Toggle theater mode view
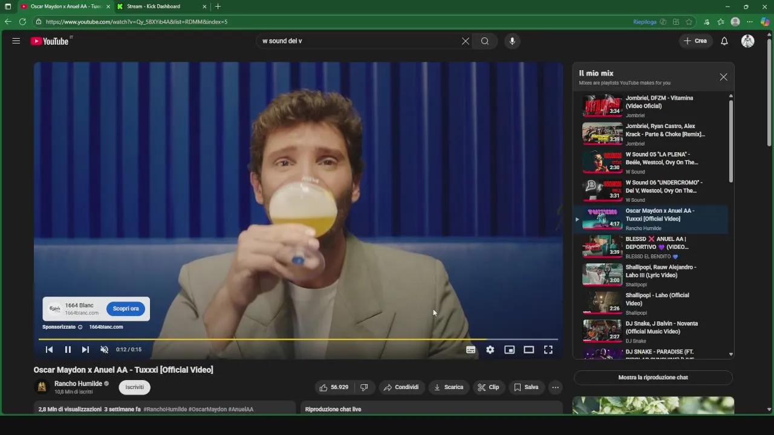This screenshot has width=774, height=435. point(528,350)
